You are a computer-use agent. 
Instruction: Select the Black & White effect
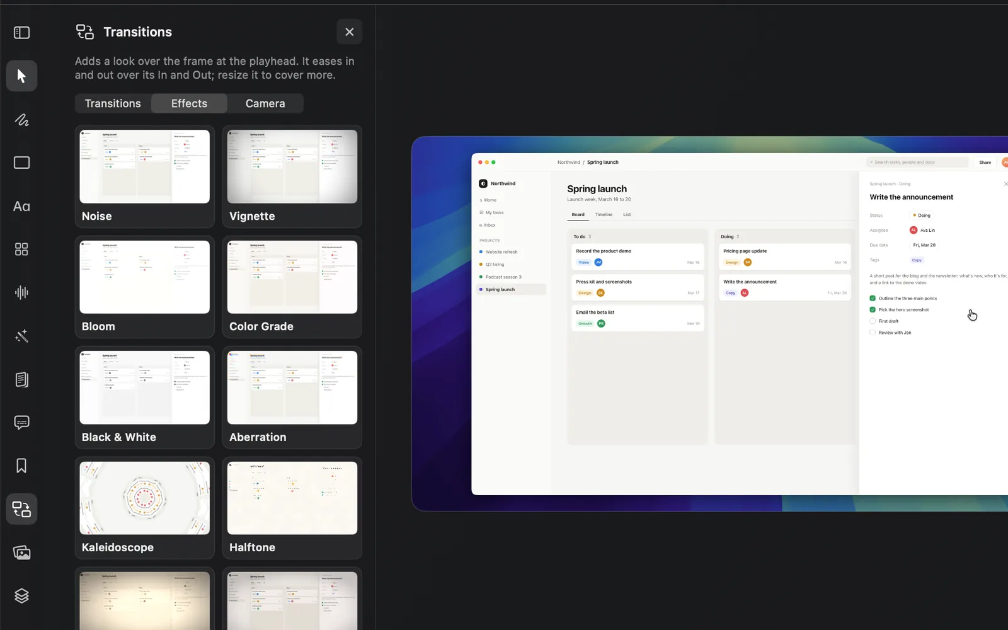[x=145, y=398]
